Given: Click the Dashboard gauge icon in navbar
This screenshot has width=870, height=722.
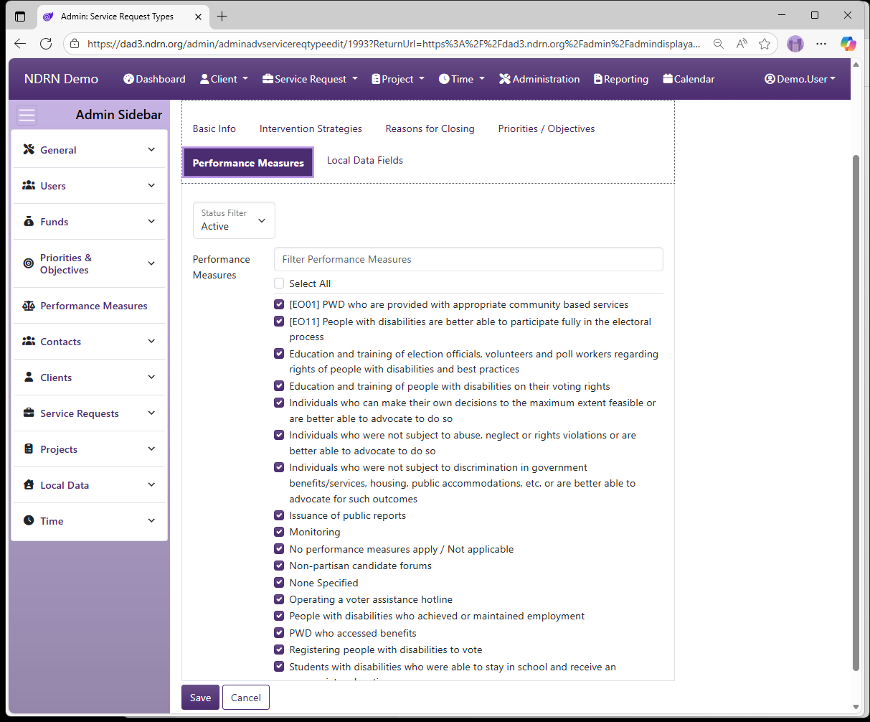Looking at the screenshot, I should [128, 79].
